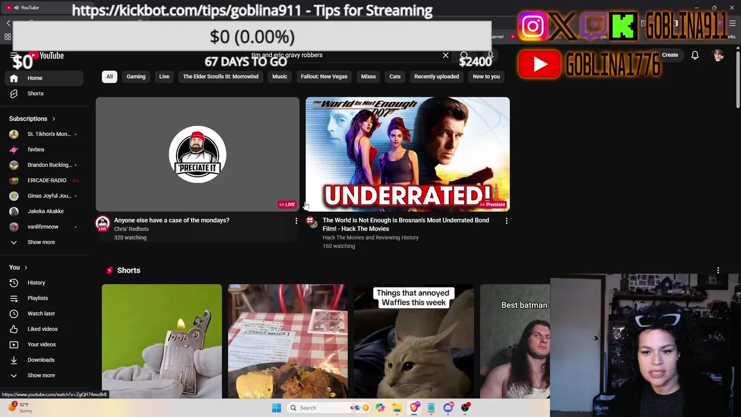Expand the You section chevron
Screen dimensions: 741x417
[x=25, y=268]
